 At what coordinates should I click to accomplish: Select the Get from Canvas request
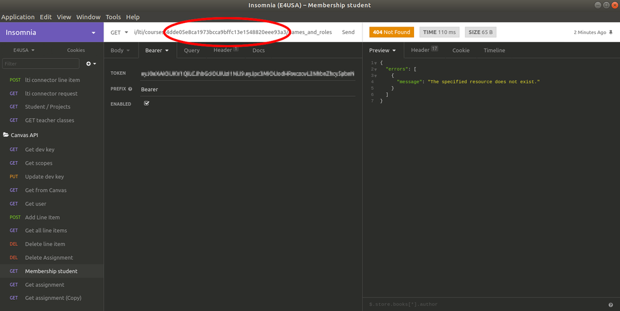(52, 190)
